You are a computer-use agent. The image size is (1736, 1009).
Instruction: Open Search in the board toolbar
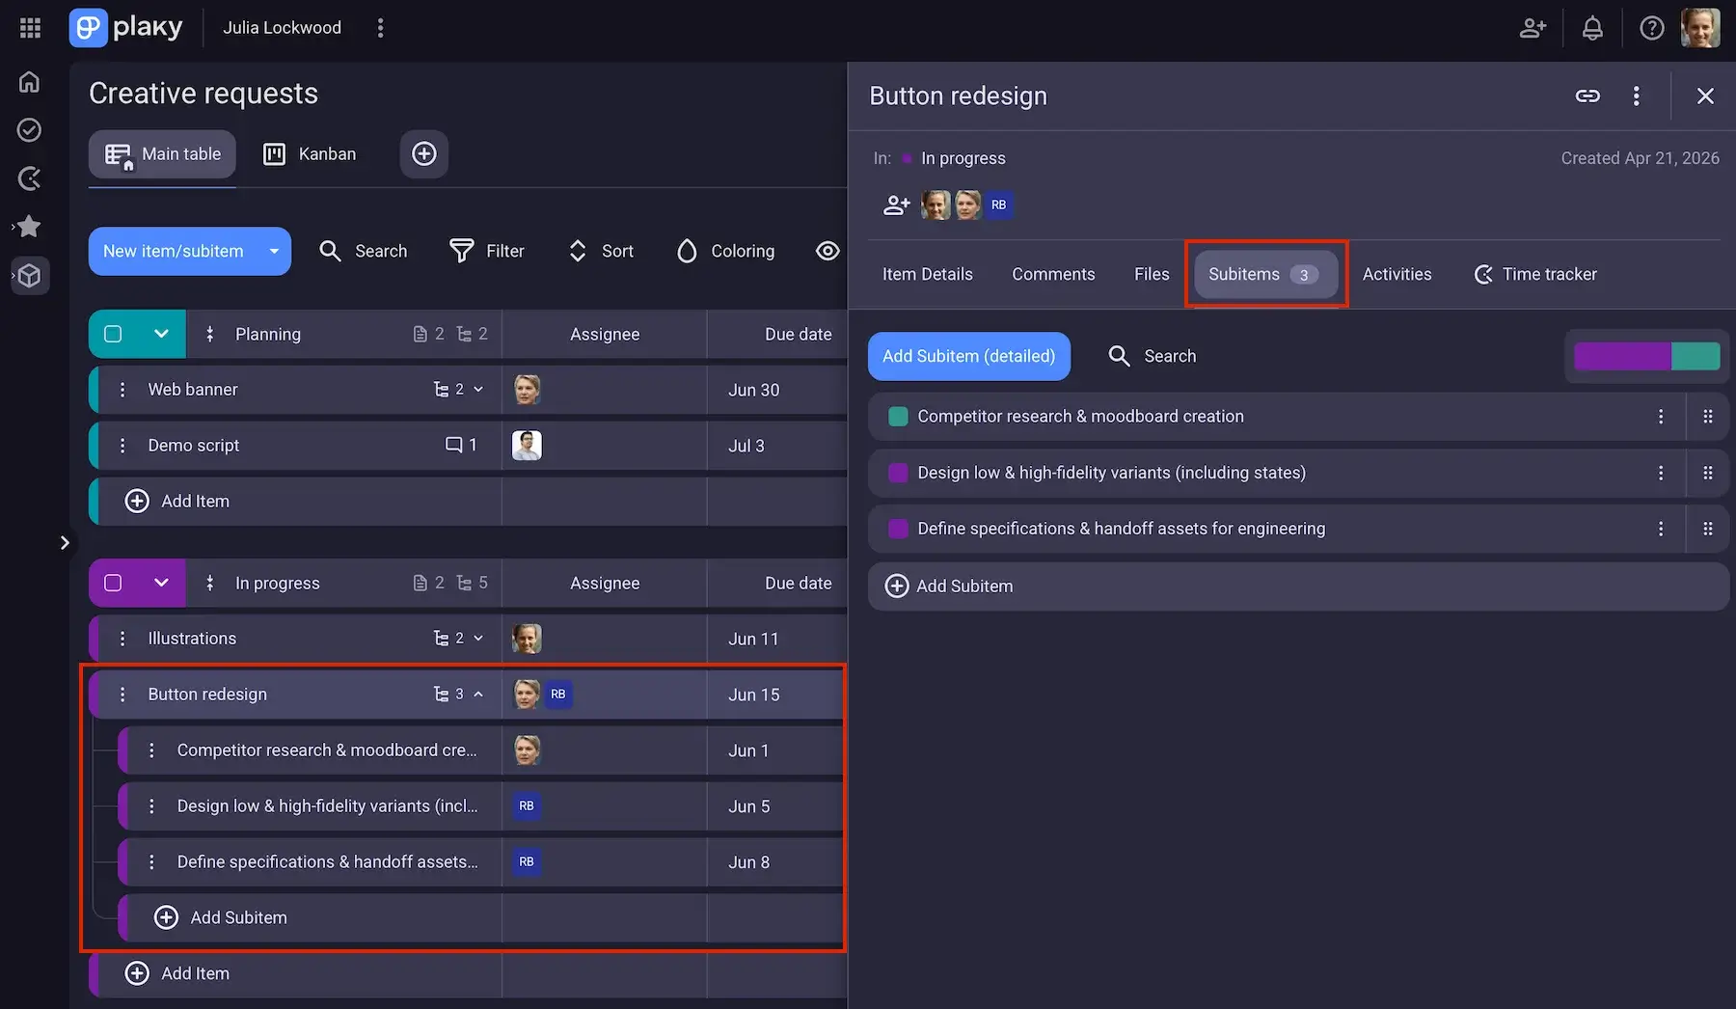coord(363,251)
